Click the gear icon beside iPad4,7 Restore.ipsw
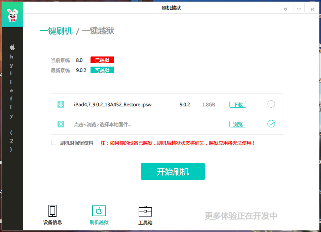Screen dimensions: 321x232 click(61, 104)
